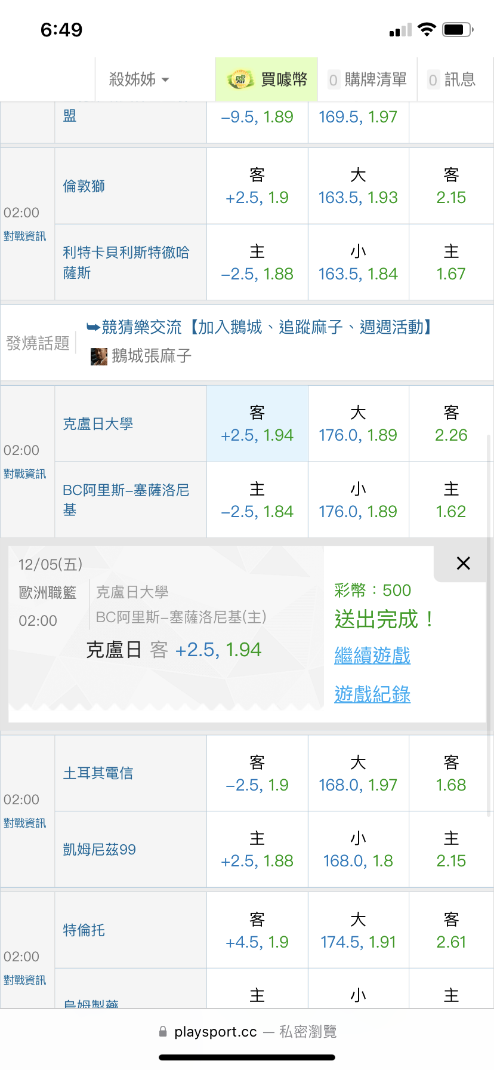Tap the 鵝城張麻子 avatar thumbnail
This screenshot has width=494, height=1070.
pos(98,356)
